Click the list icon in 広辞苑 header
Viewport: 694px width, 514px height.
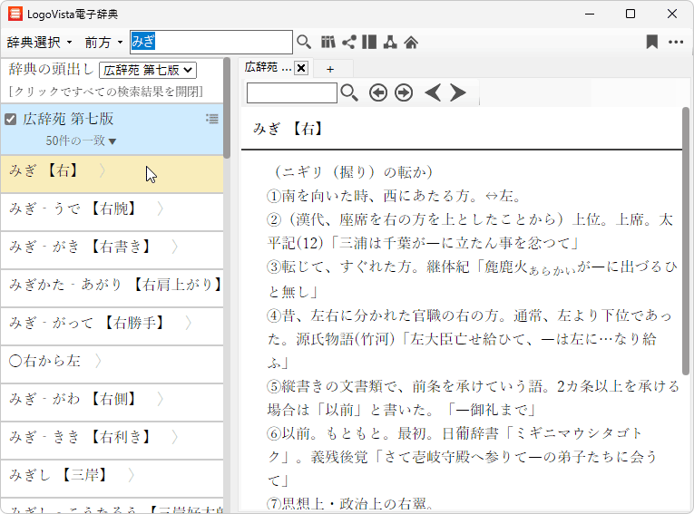(x=212, y=119)
